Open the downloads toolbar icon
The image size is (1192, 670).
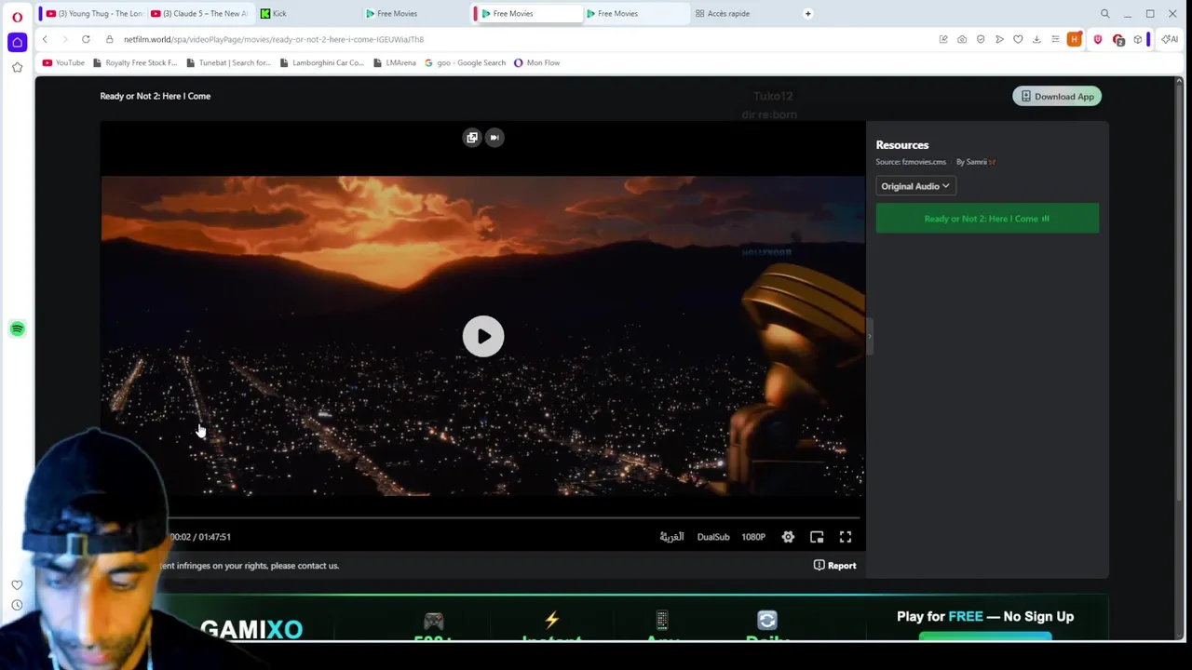click(x=1036, y=39)
